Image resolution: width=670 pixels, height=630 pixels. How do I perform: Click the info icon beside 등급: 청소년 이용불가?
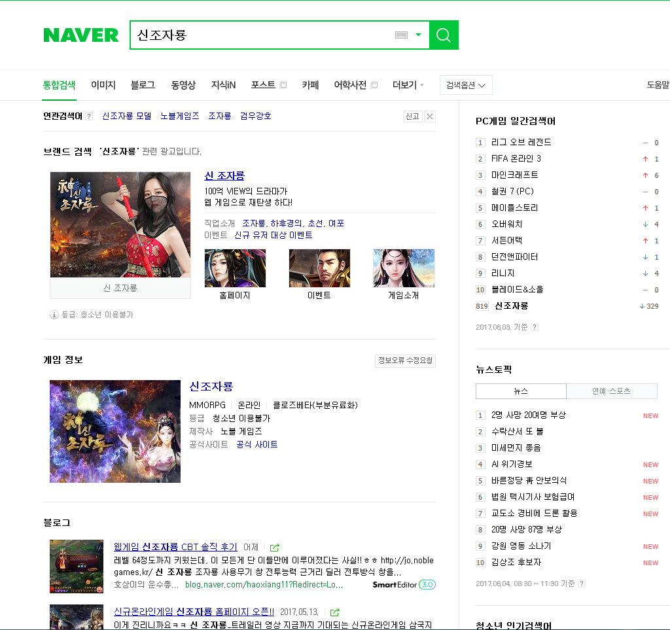(x=54, y=315)
